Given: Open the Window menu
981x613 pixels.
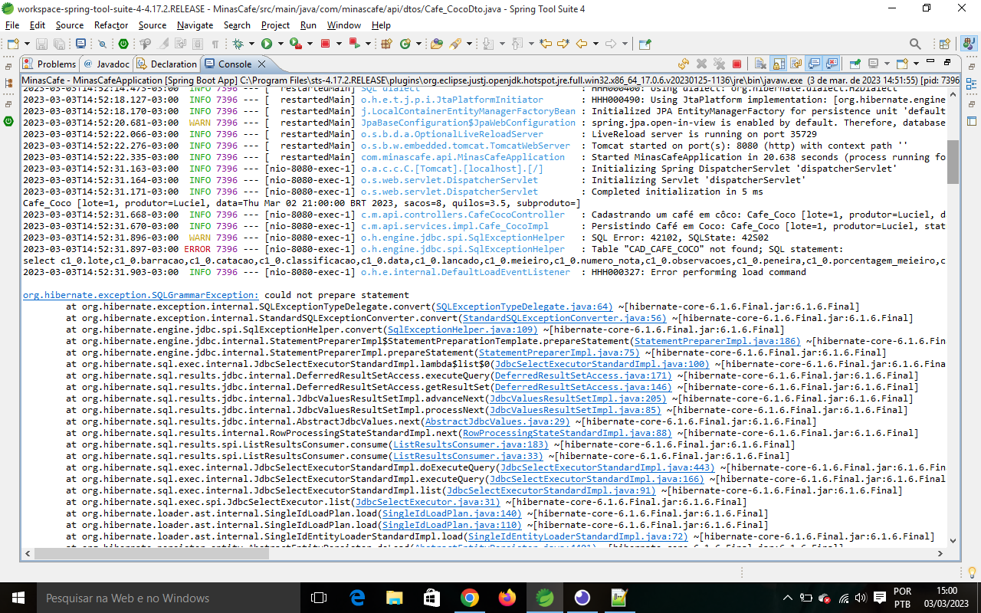Looking at the screenshot, I should coord(344,25).
